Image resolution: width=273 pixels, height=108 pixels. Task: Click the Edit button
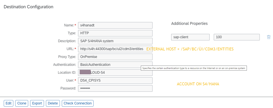coord(9,103)
